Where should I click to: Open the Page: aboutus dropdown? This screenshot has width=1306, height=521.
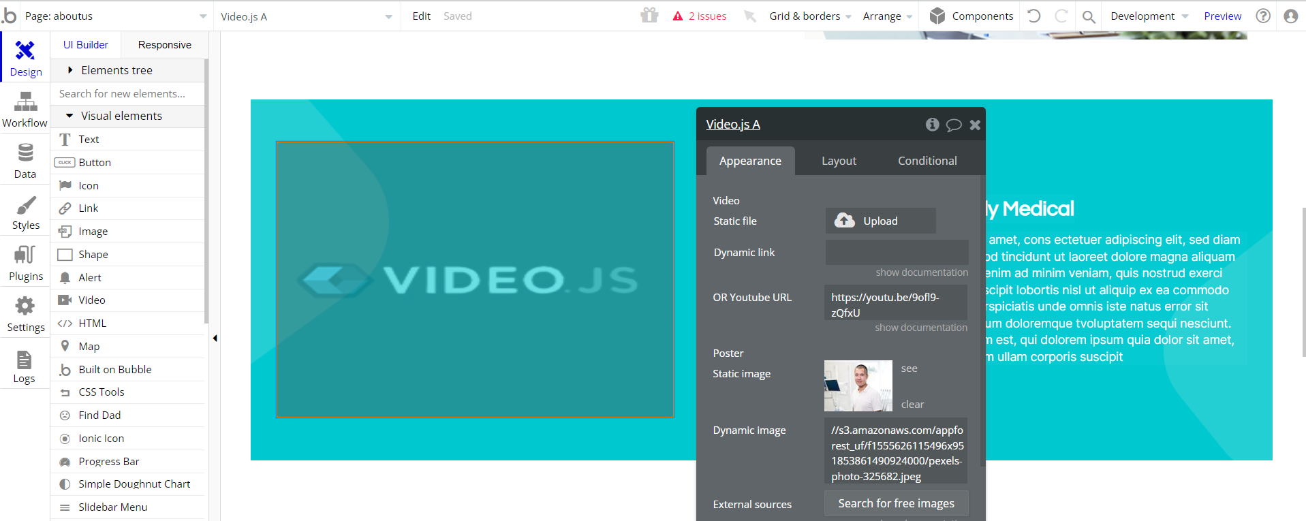(116, 16)
